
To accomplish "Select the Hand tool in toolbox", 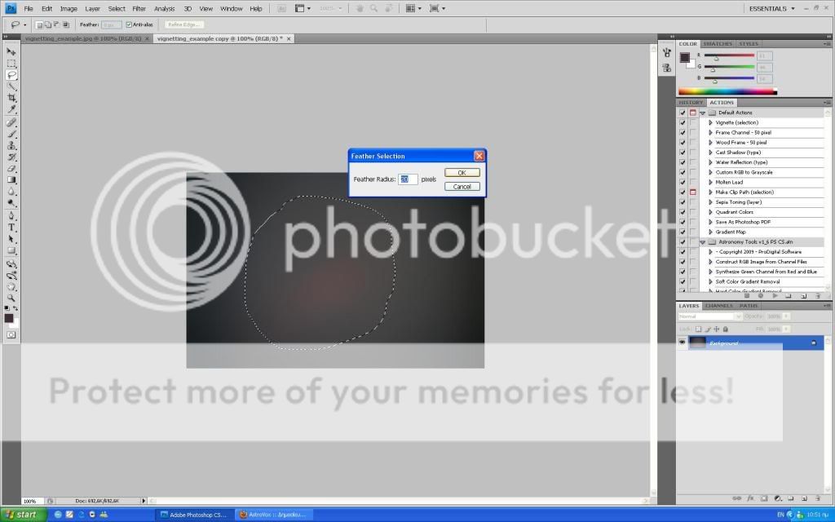I will click(x=11, y=287).
